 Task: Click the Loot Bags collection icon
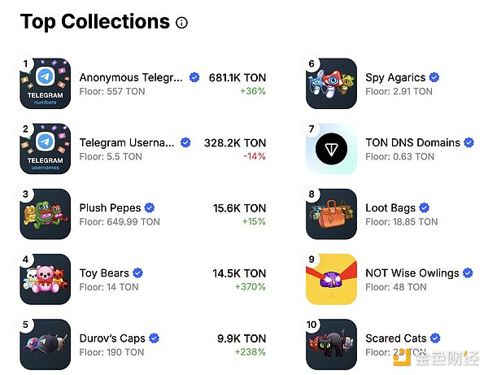click(x=331, y=214)
